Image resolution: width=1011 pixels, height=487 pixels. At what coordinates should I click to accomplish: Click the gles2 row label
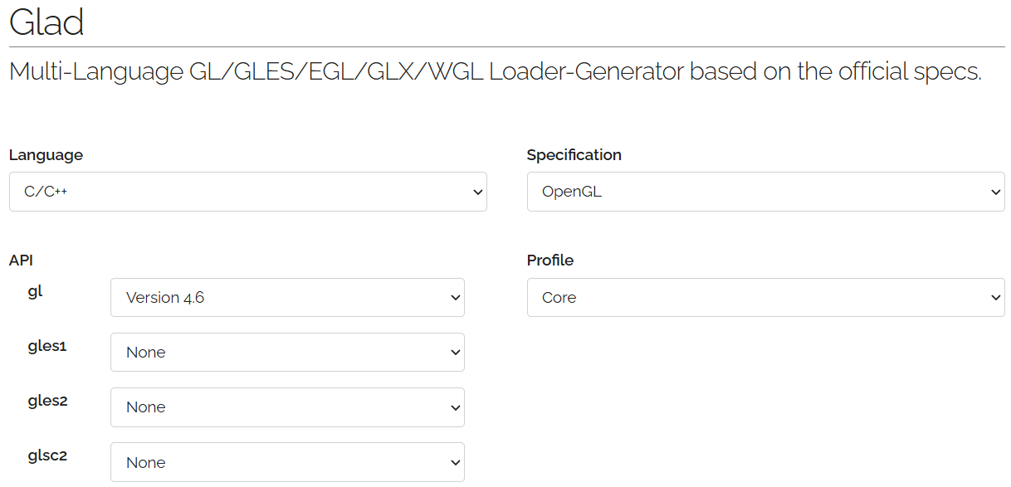click(47, 402)
